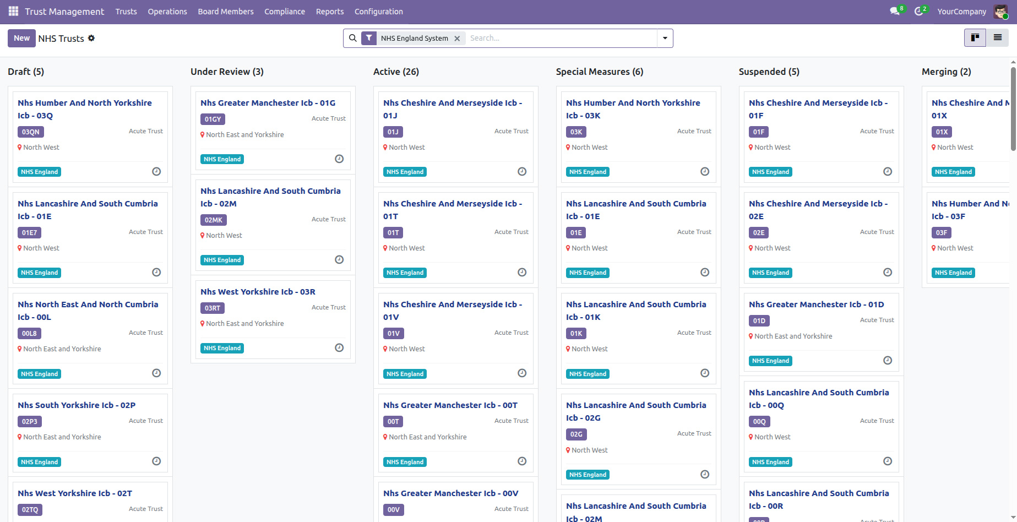The width and height of the screenshot is (1017, 522).
Task: Open the activities clock icon in navbar
Action: (x=918, y=12)
